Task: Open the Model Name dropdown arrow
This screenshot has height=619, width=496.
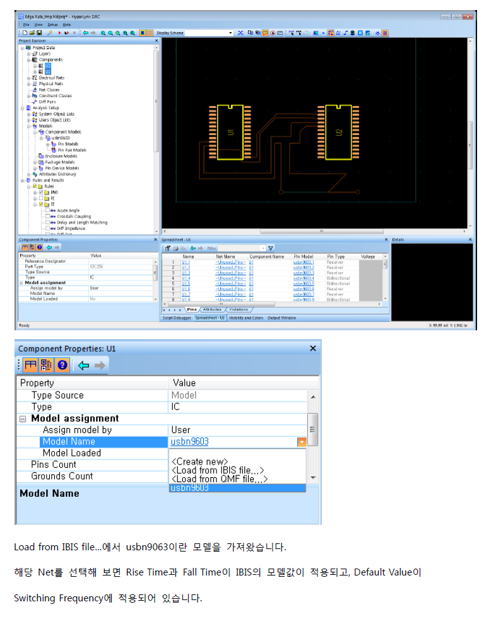Action: 302,442
